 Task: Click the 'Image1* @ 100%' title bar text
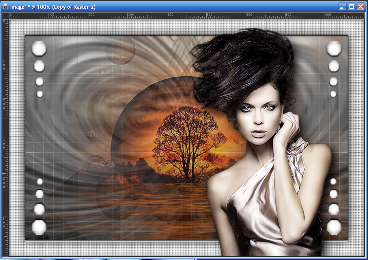coord(53,7)
